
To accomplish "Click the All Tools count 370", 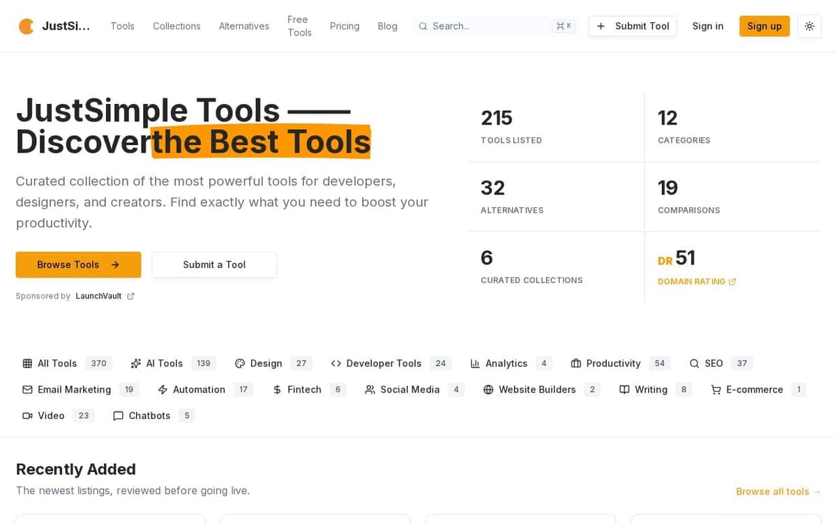I will pos(98,363).
